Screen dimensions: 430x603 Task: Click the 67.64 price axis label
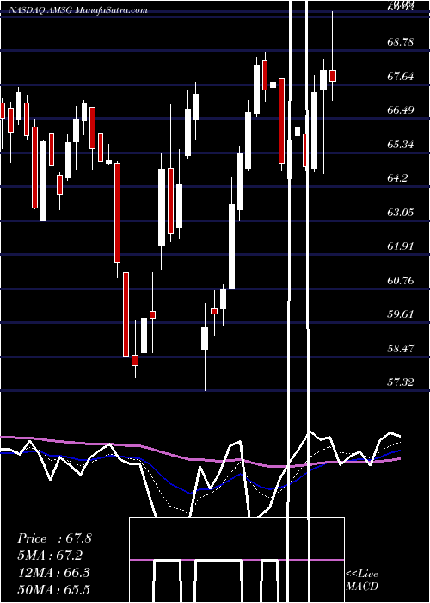tap(401, 77)
